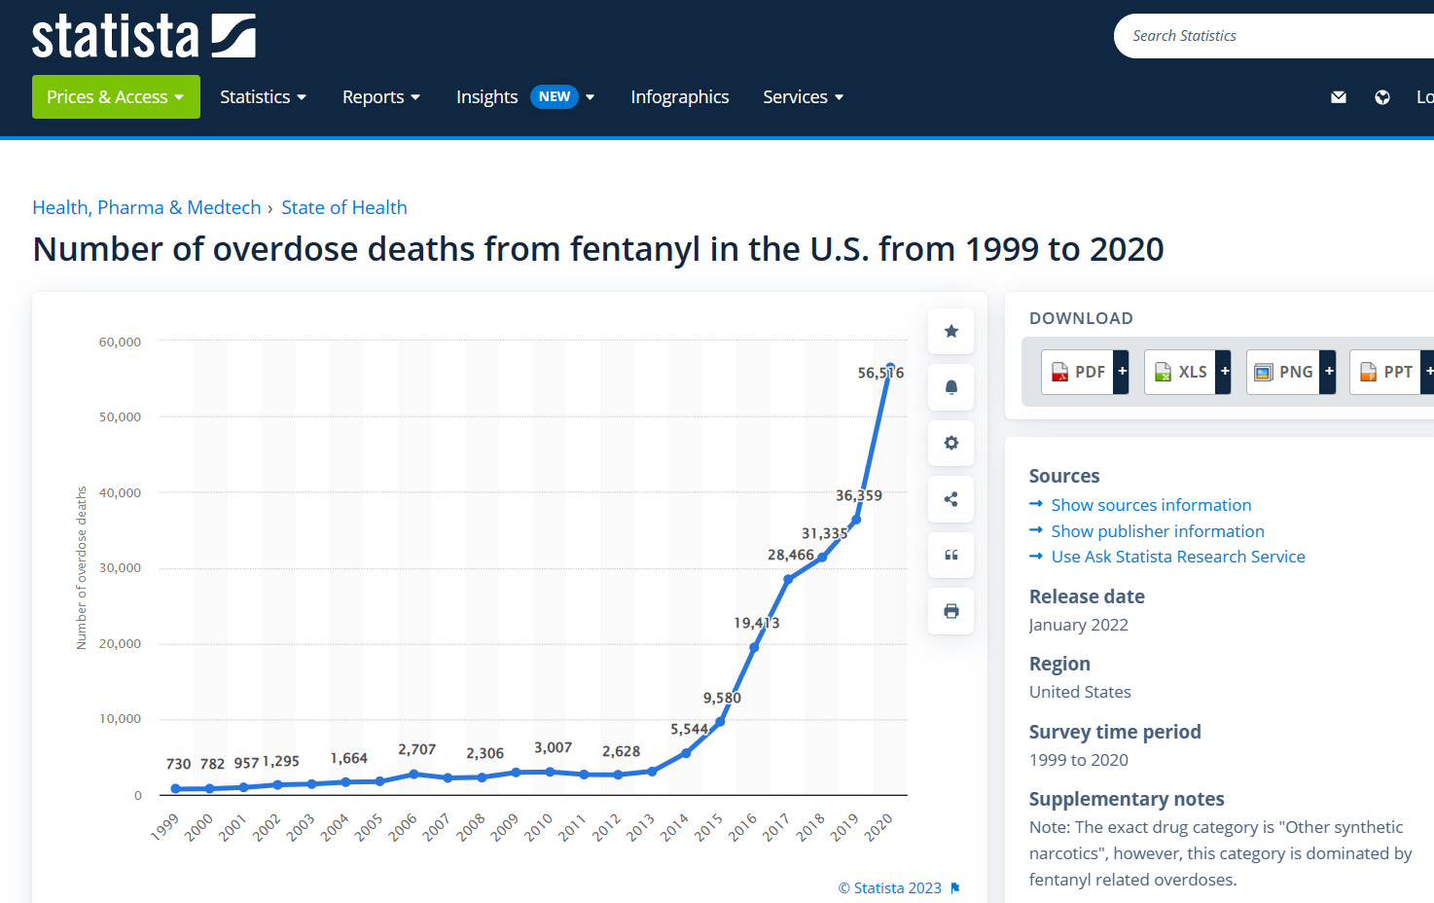Click the PPT file icon
Screen dimensions: 1434x903
(x=1368, y=372)
